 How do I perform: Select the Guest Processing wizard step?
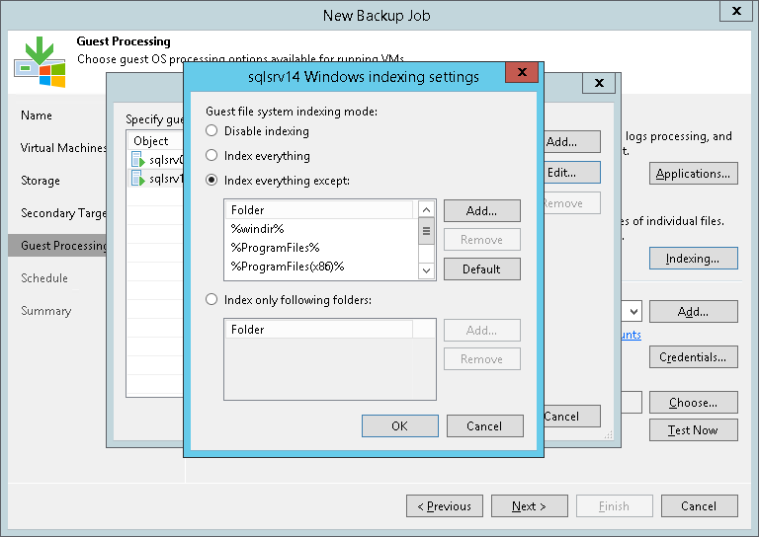point(57,245)
